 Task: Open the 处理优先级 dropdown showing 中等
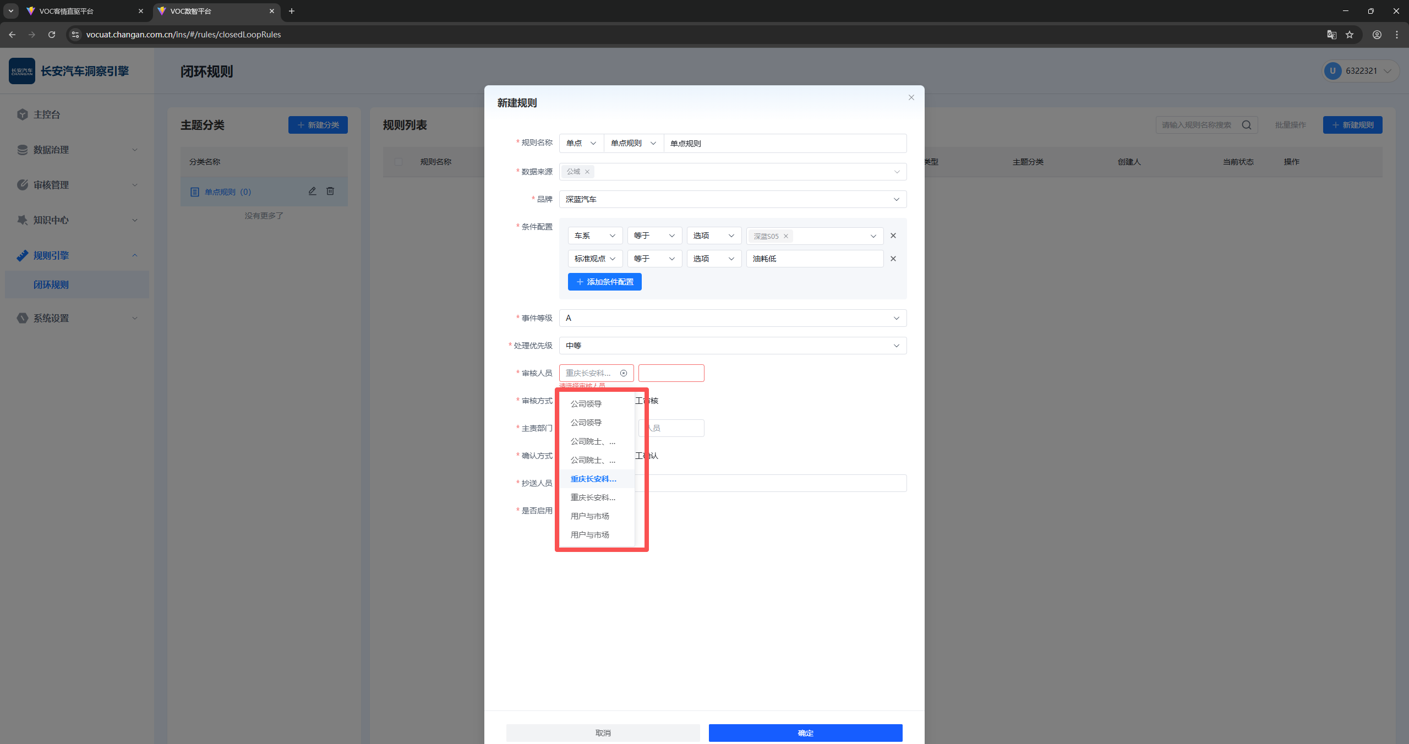732,346
